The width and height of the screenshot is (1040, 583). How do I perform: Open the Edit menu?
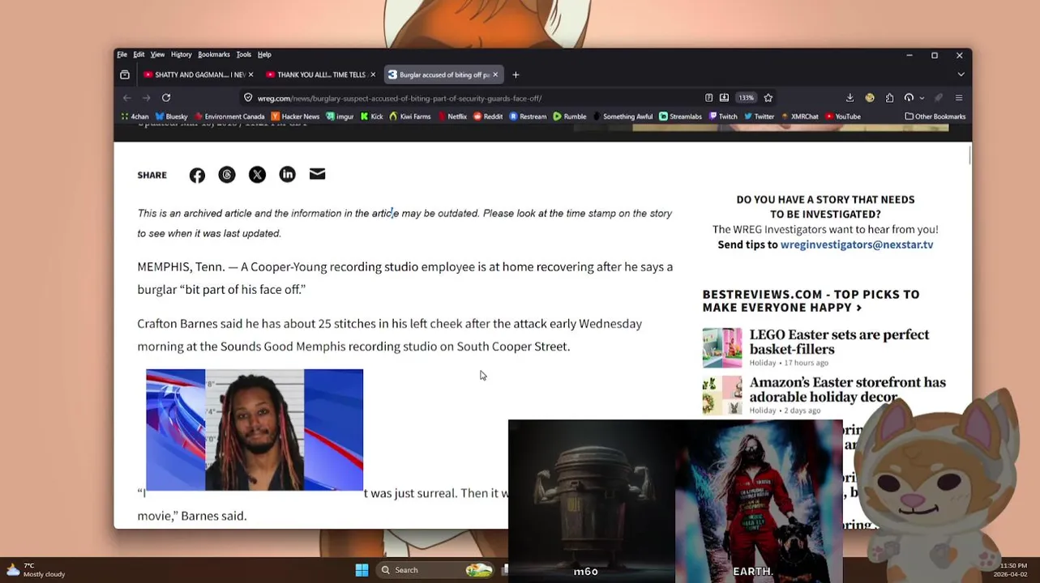click(139, 54)
